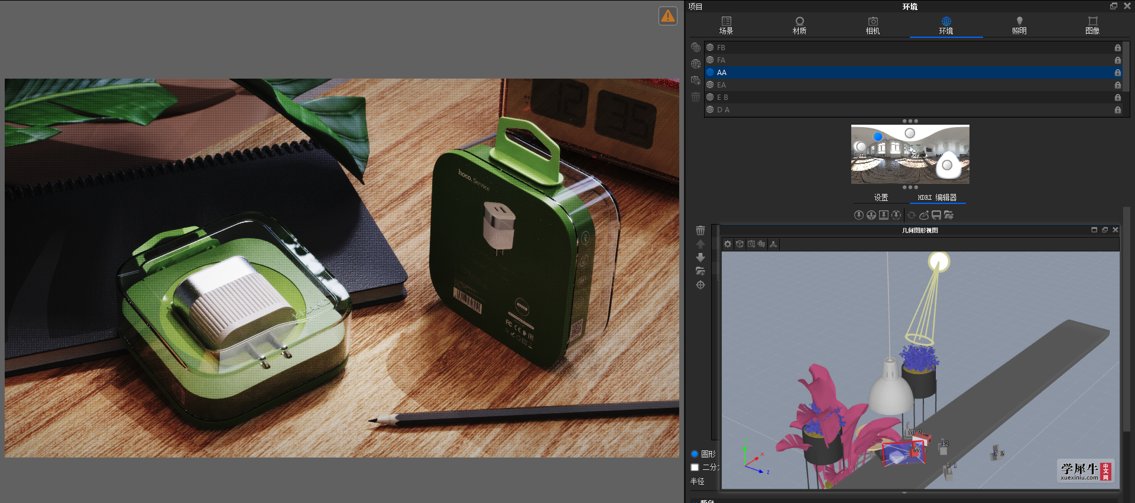Open the 环境 (Environment) tab
Viewport: 1135px width, 503px height.
[x=946, y=25]
